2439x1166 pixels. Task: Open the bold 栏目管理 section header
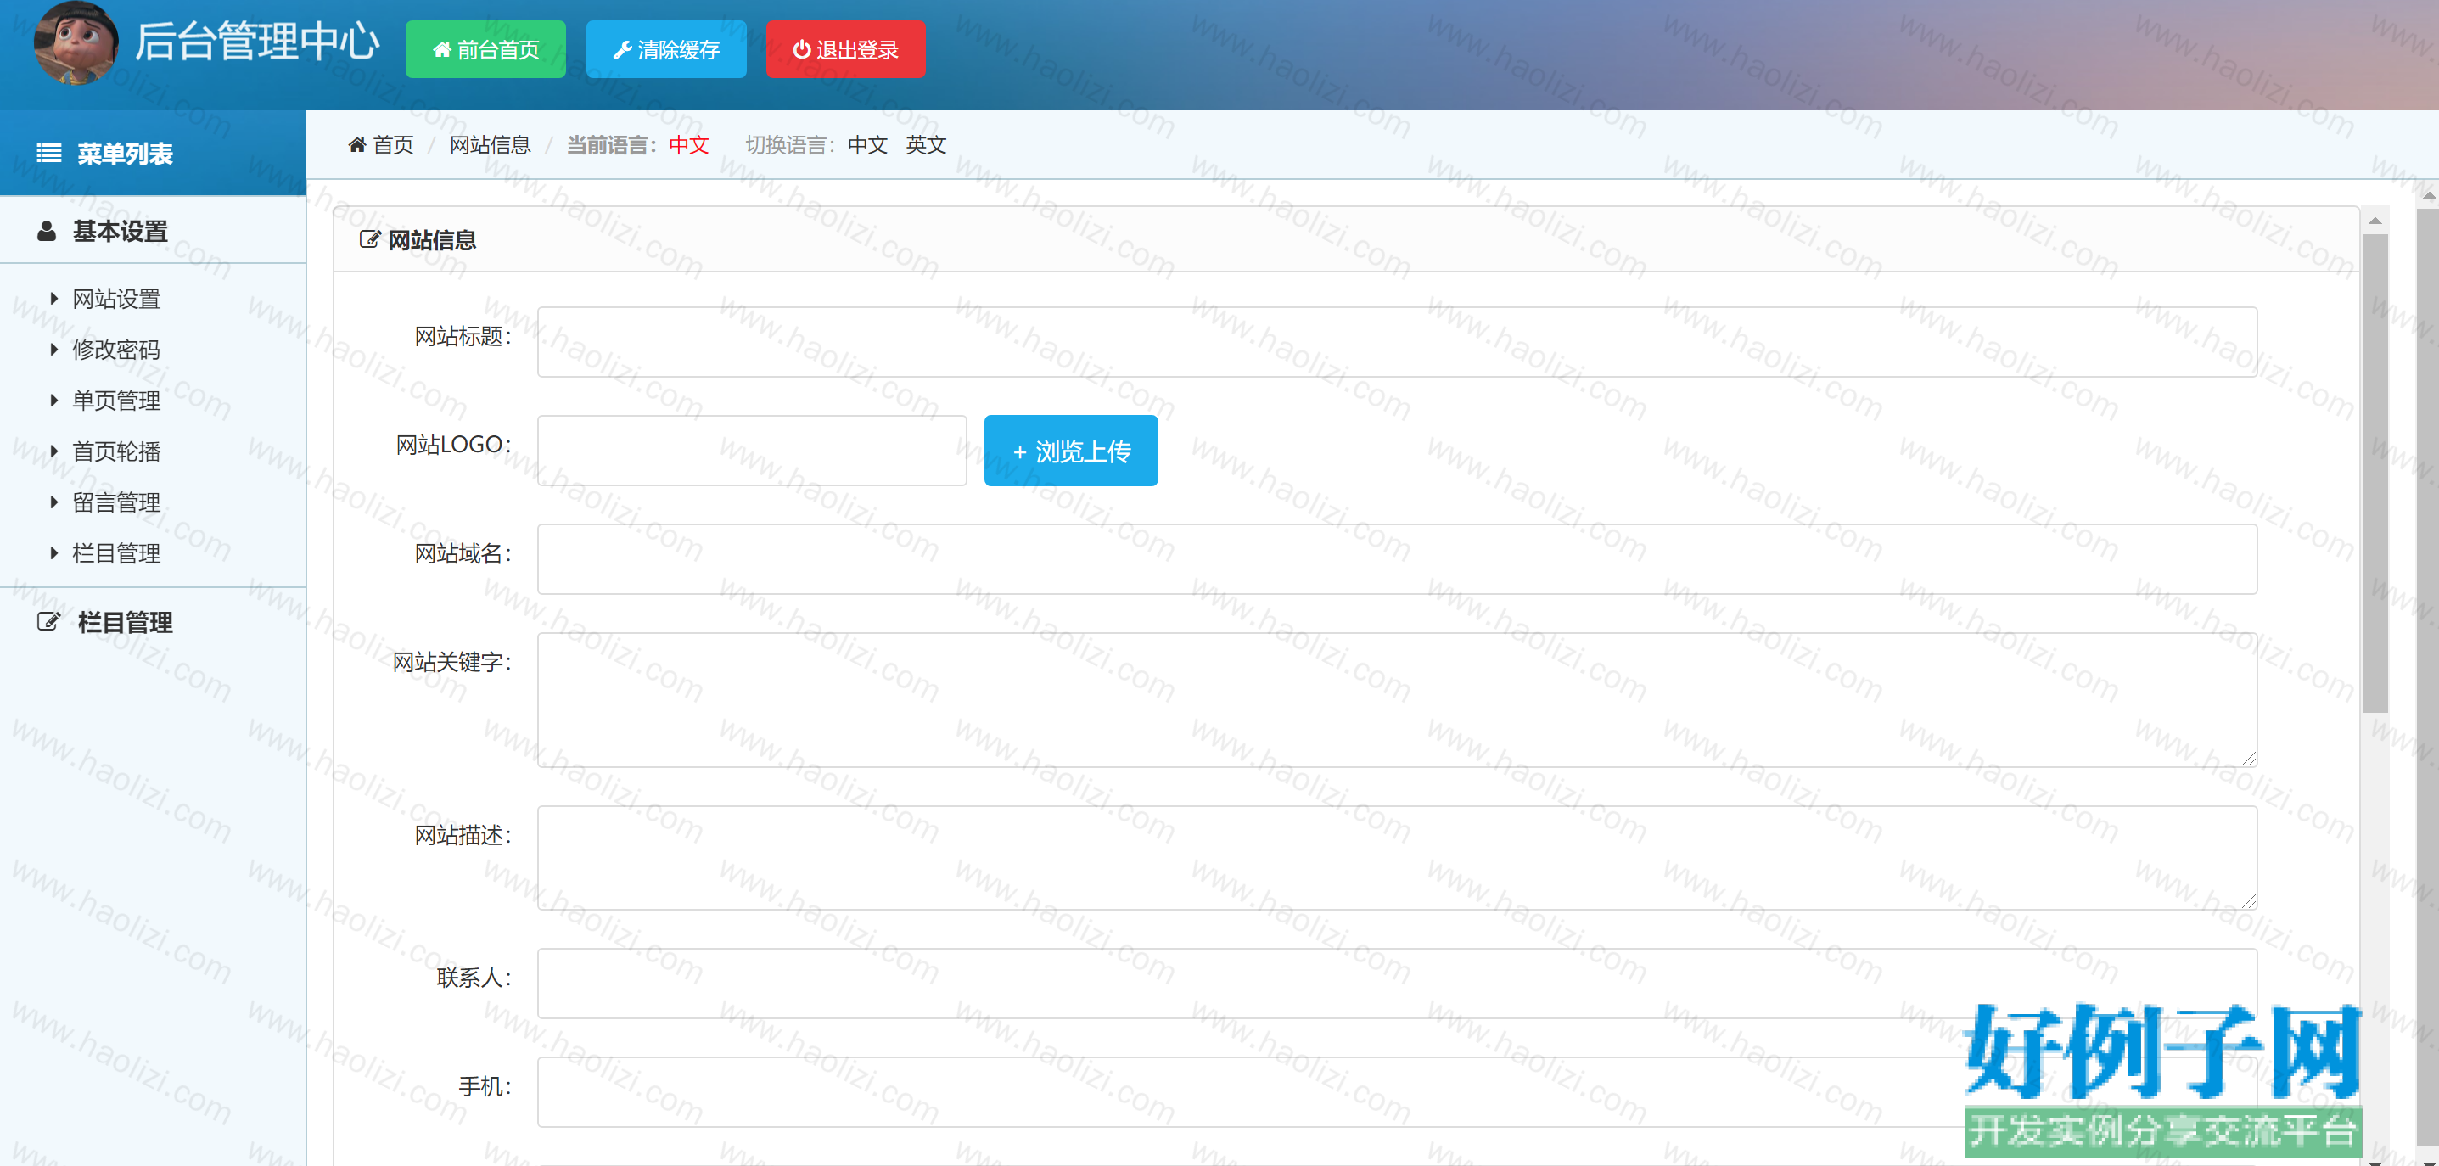(125, 623)
